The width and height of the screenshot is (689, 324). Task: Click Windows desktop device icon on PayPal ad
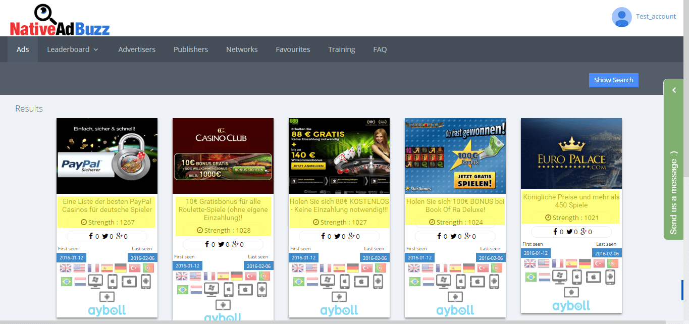[95, 281]
